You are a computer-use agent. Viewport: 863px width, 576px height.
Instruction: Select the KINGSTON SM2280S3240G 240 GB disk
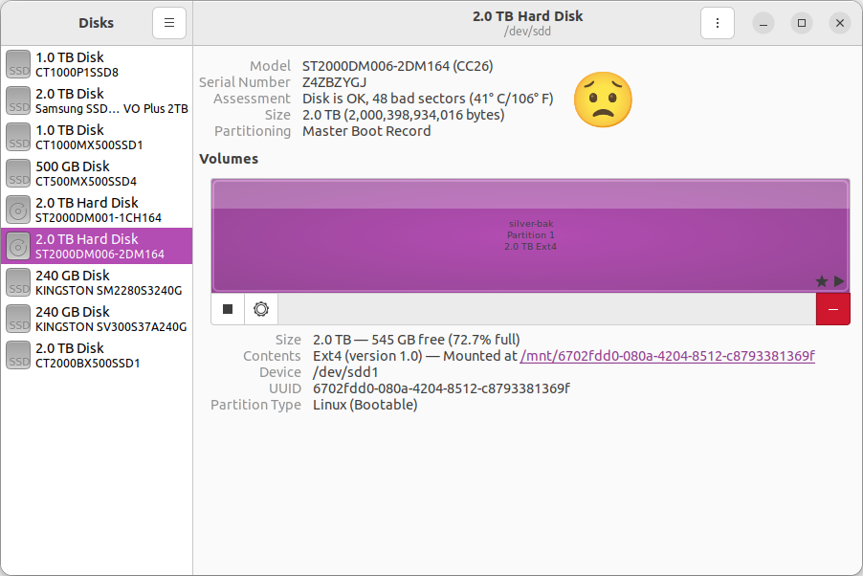coord(96,282)
